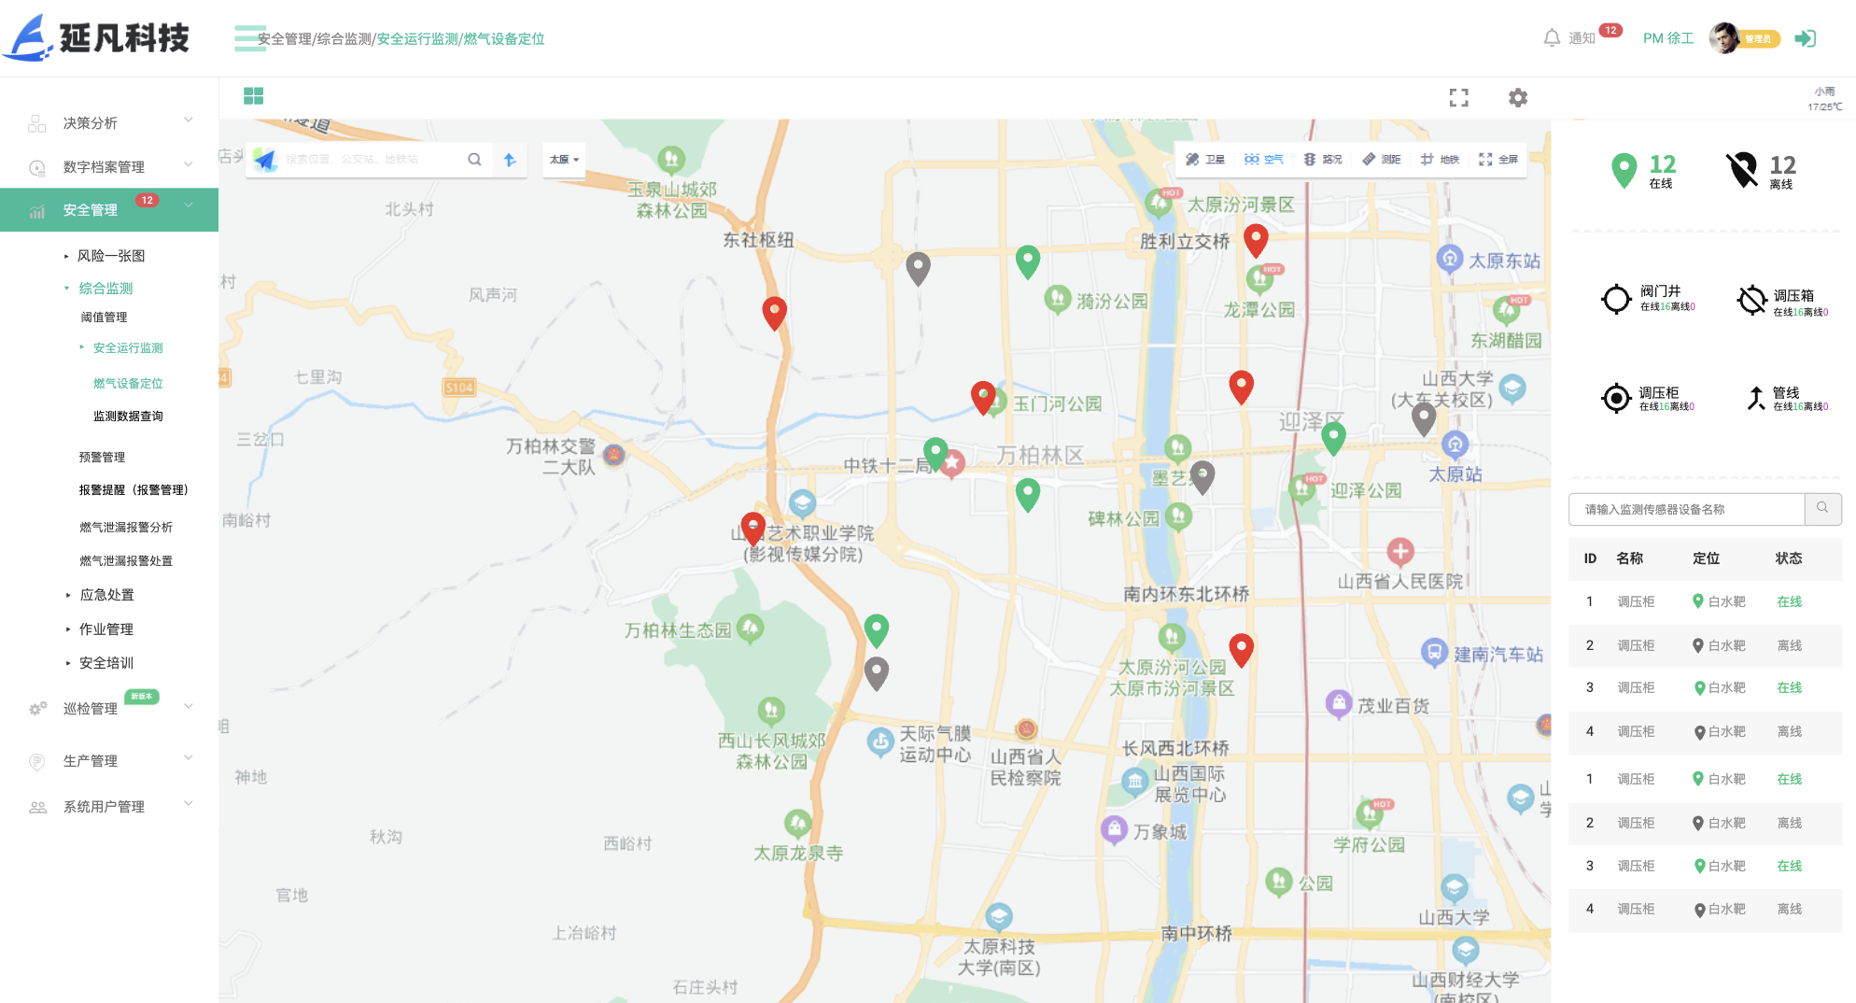
Task: Click the settings gear above the map
Action: coord(1517,97)
